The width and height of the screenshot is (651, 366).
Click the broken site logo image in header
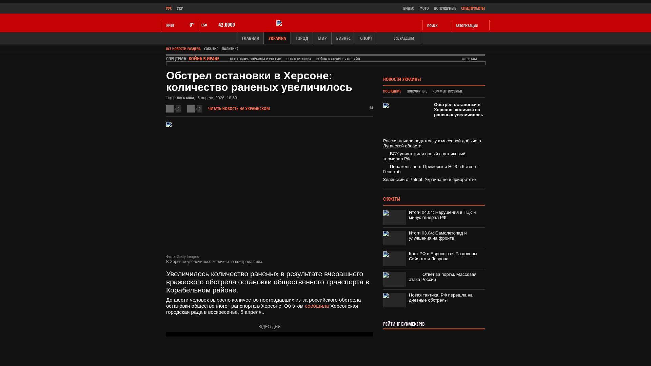tap(279, 23)
